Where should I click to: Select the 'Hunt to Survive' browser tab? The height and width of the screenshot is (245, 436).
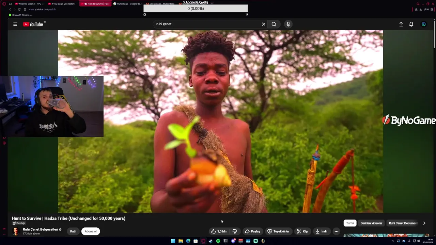coord(95,4)
